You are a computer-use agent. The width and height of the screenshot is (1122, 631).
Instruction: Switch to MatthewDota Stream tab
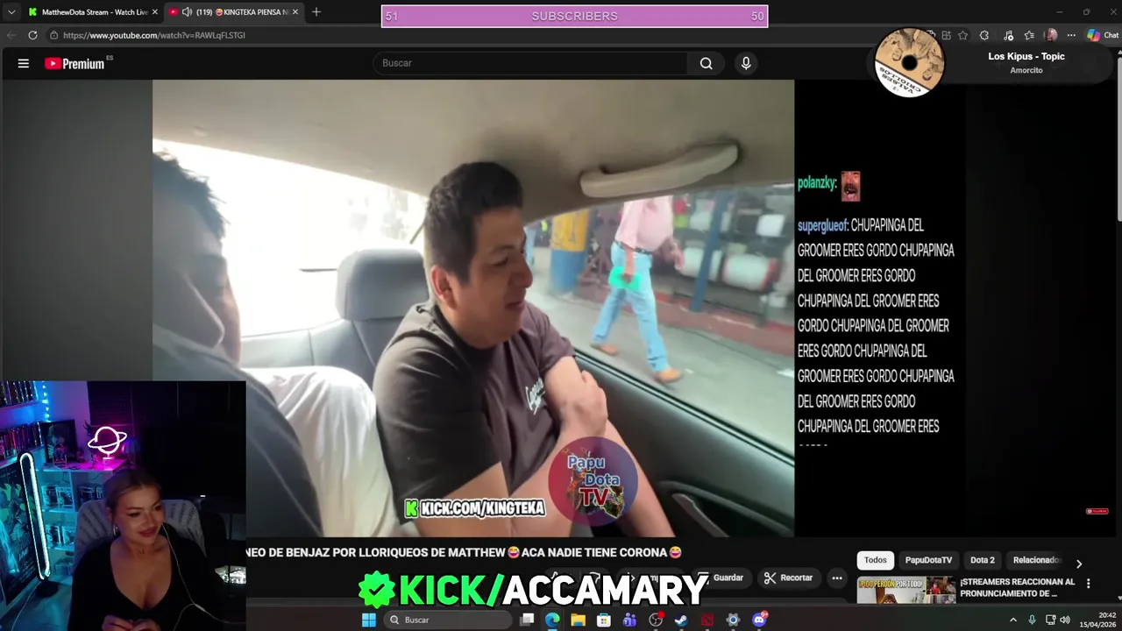91,12
